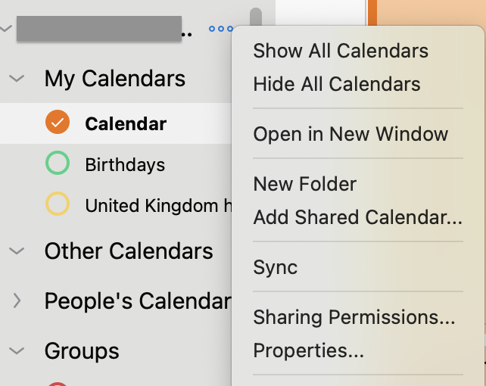Image resolution: width=486 pixels, height=386 pixels.
Task: Collapse the account chevron beside the redacted name
Action: 5,29
